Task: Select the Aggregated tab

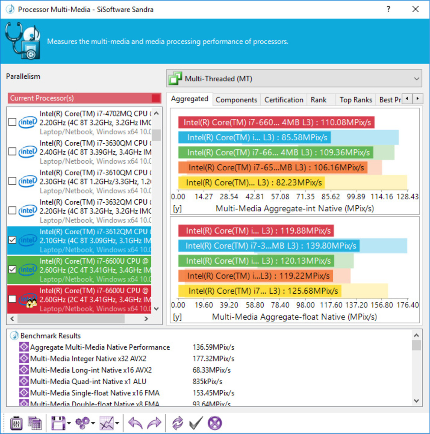Action: tap(189, 99)
